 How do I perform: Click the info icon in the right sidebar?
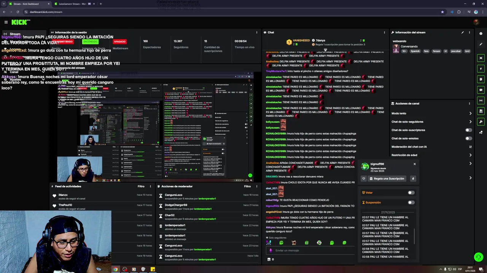point(481,34)
